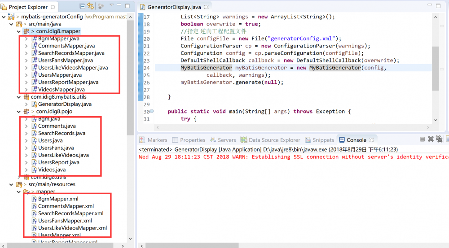Viewport: 449px width, 248px height.
Task: Click the BgmMapper.xml file icon
Action: click(x=34, y=199)
